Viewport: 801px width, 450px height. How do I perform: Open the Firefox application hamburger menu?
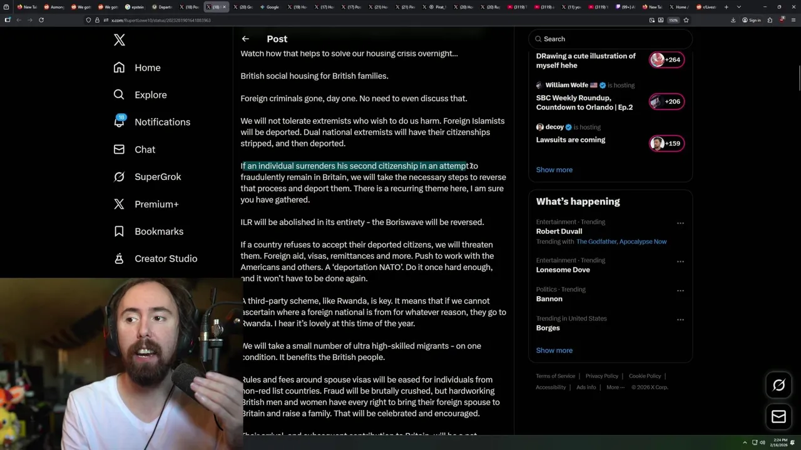click(792, 20)
